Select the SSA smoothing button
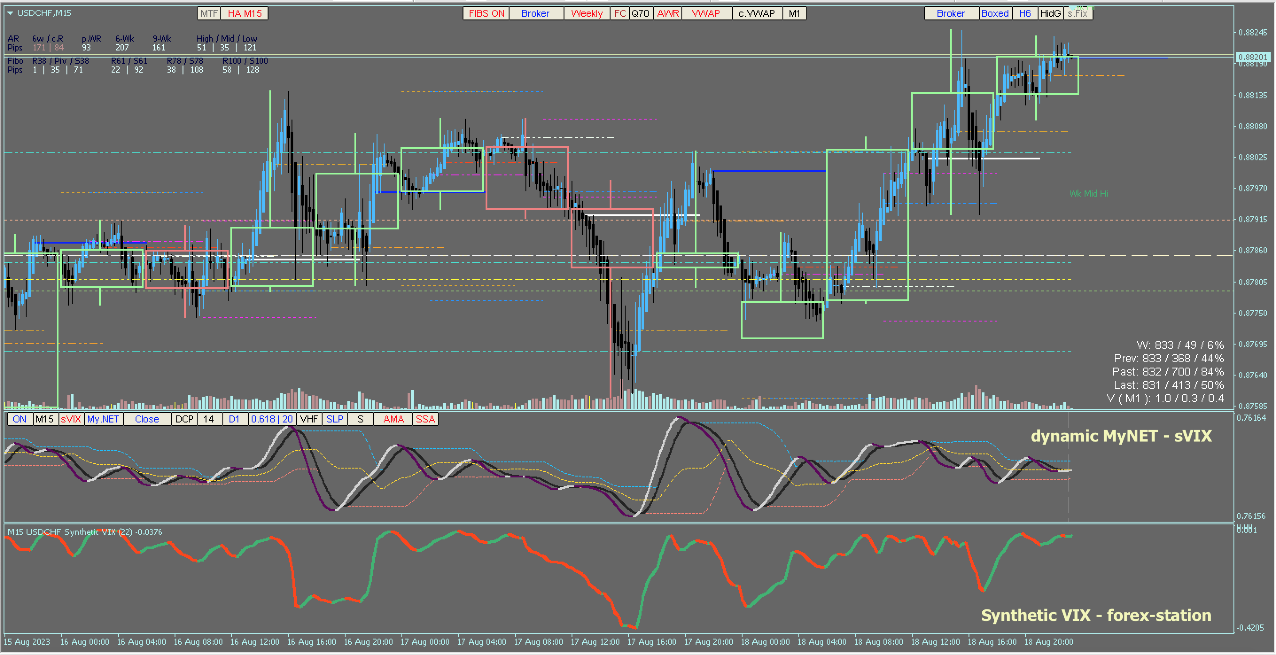Image resolution: width=1276 pixels, height=655 pixels. [x=425, y=419]
